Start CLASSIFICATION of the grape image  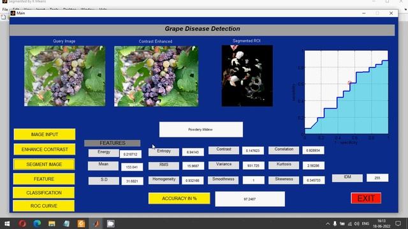(x=44, y=193)
